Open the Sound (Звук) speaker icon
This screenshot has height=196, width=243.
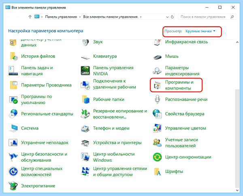(85, 42)
